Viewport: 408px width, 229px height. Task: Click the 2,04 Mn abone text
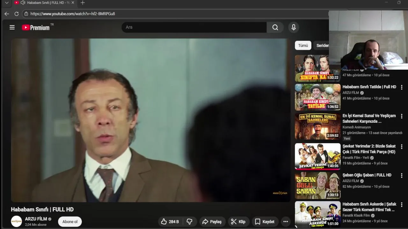pyautogui.click(x=36, y=225)
